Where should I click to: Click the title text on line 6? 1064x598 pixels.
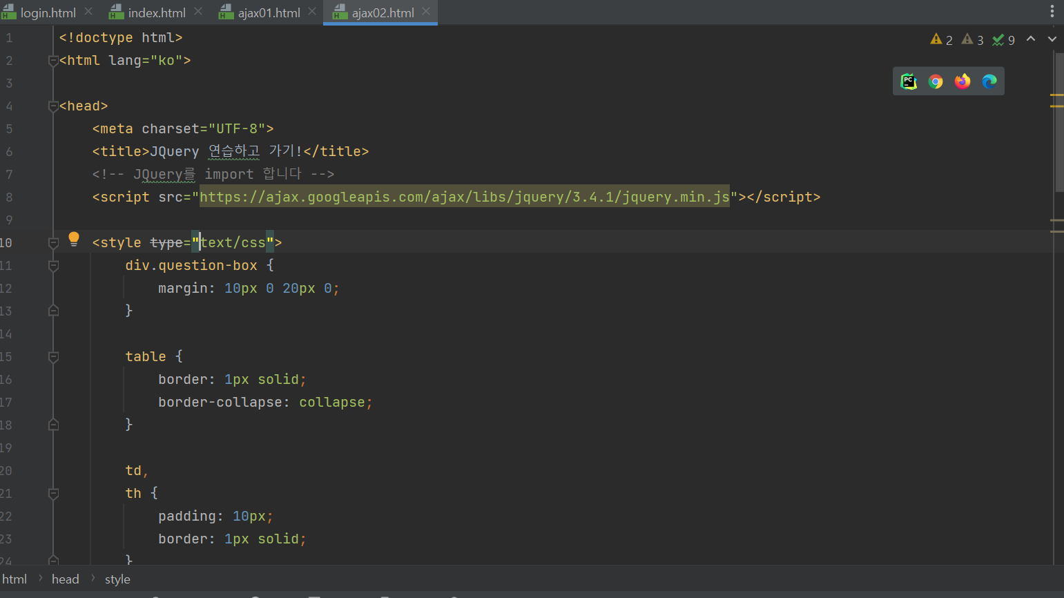[x=226, y=151]
